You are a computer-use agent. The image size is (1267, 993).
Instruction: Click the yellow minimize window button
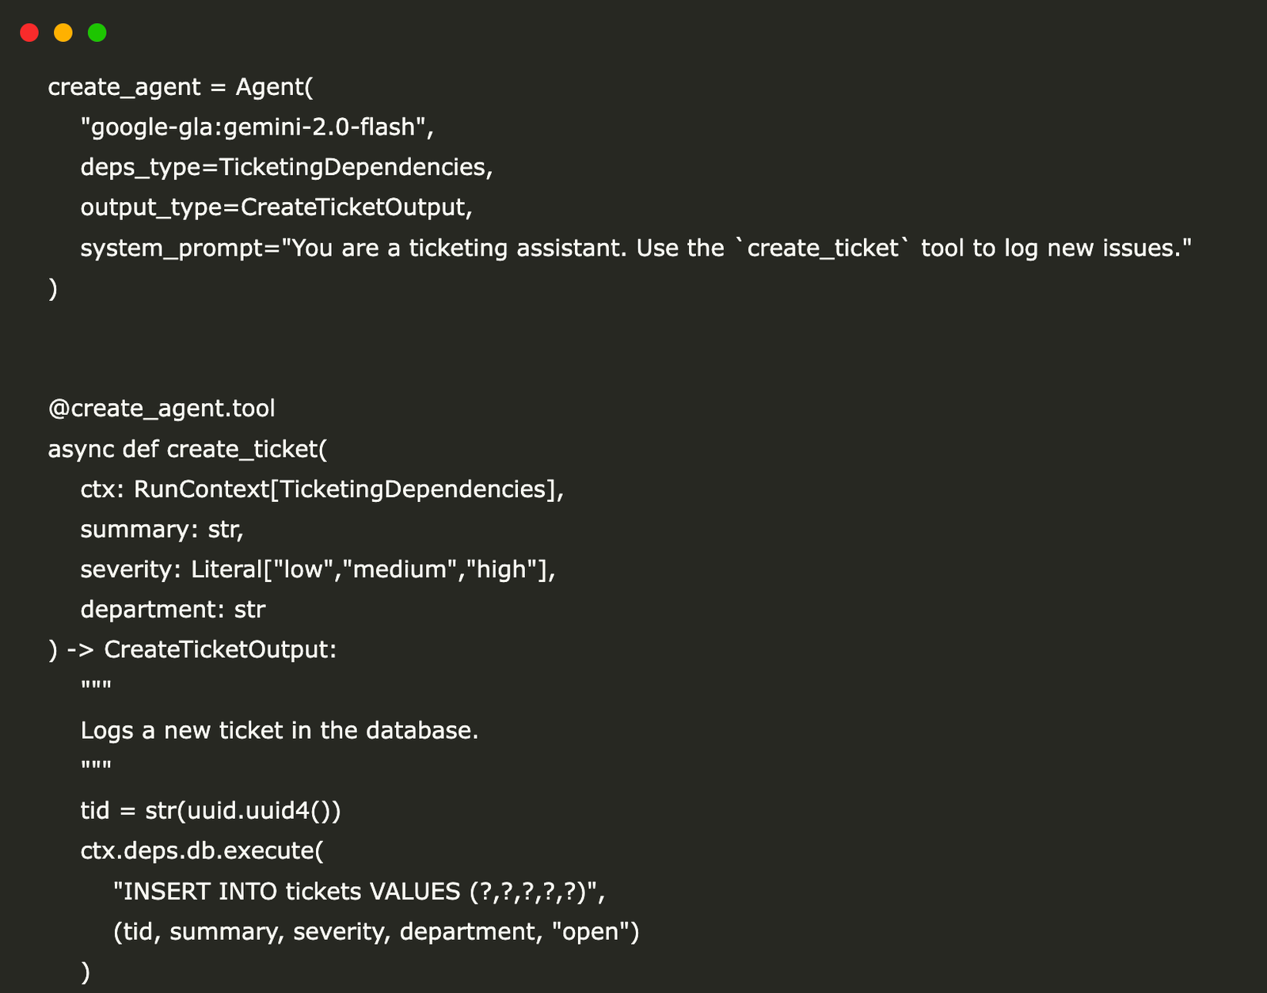(x=63, y=32)
